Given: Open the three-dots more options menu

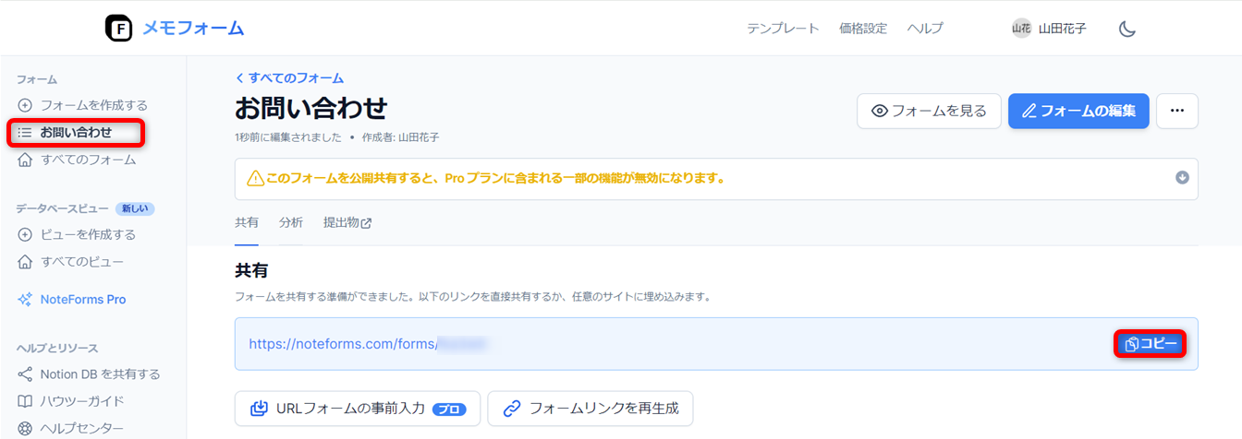Looking at the screenshot, I should click(1176, 111).
